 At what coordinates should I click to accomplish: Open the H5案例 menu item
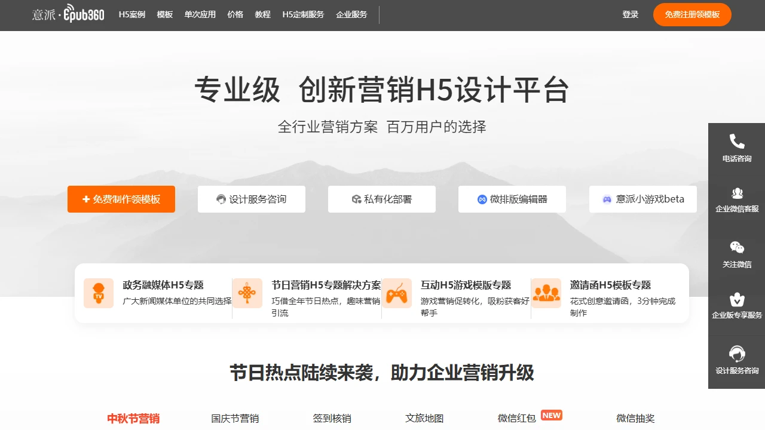point(132,15)
